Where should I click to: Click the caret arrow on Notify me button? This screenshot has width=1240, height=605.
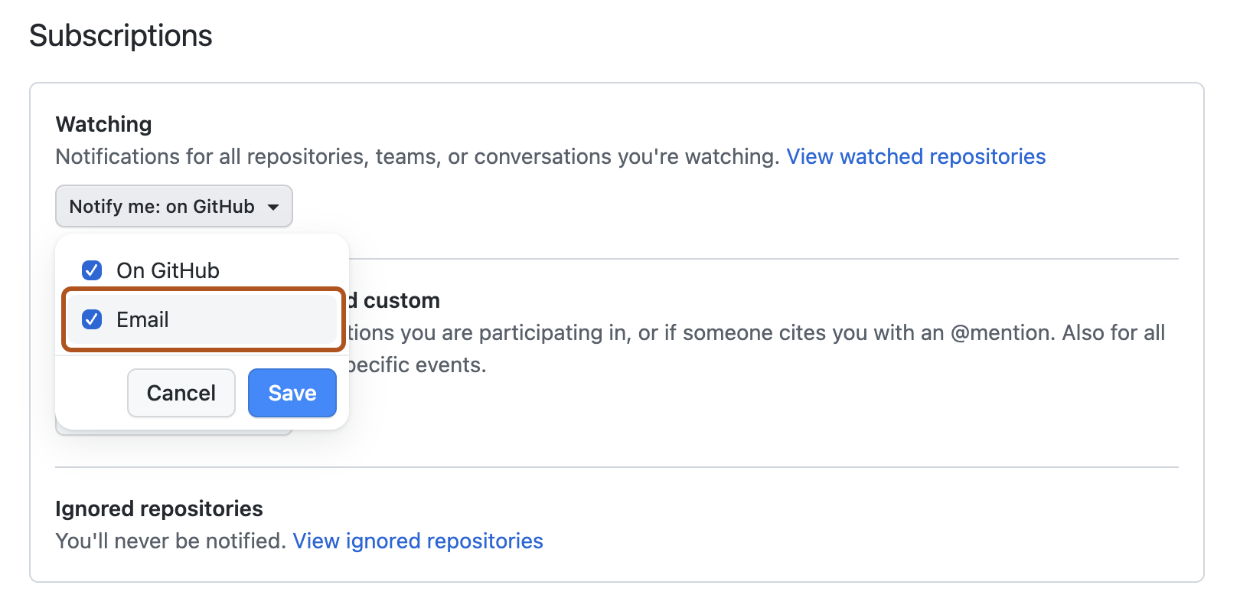(x=273, y=207)
